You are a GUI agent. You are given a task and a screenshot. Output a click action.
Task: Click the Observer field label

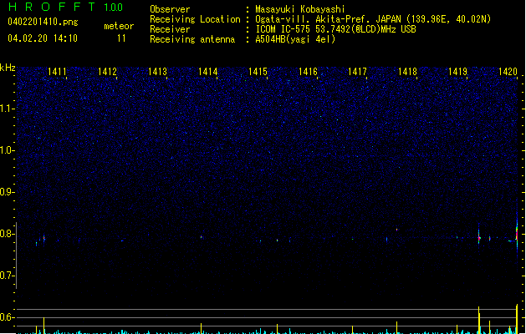(x=170, y=9)
